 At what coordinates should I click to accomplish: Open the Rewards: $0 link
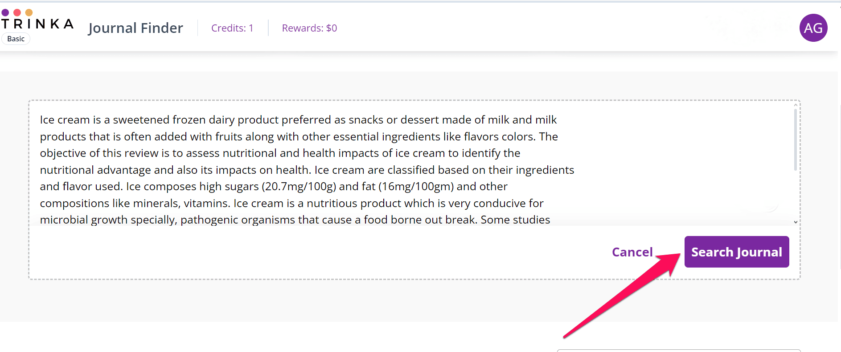(309, 28)
